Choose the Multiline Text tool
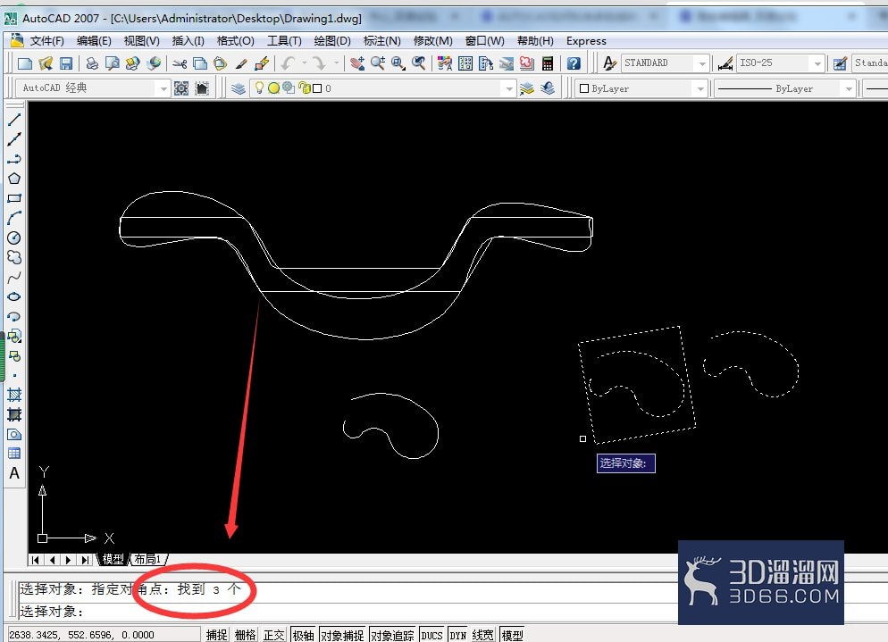 click(14, 473)
